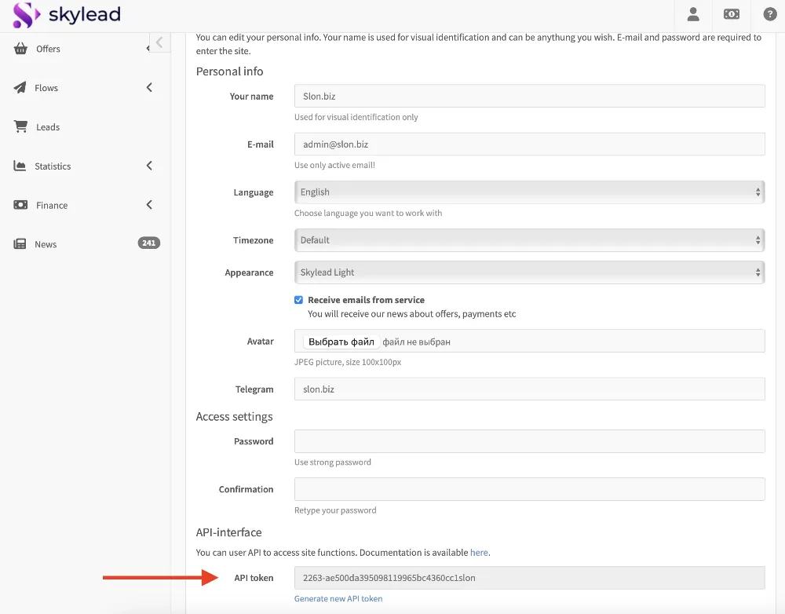
Task: Click the 'файл не выбран' text
Action: pos(416,342)
